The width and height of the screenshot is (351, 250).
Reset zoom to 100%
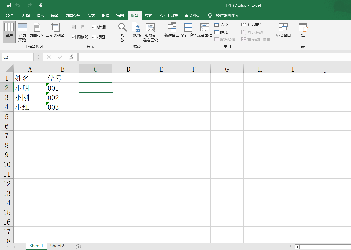[x=136, y=30]
